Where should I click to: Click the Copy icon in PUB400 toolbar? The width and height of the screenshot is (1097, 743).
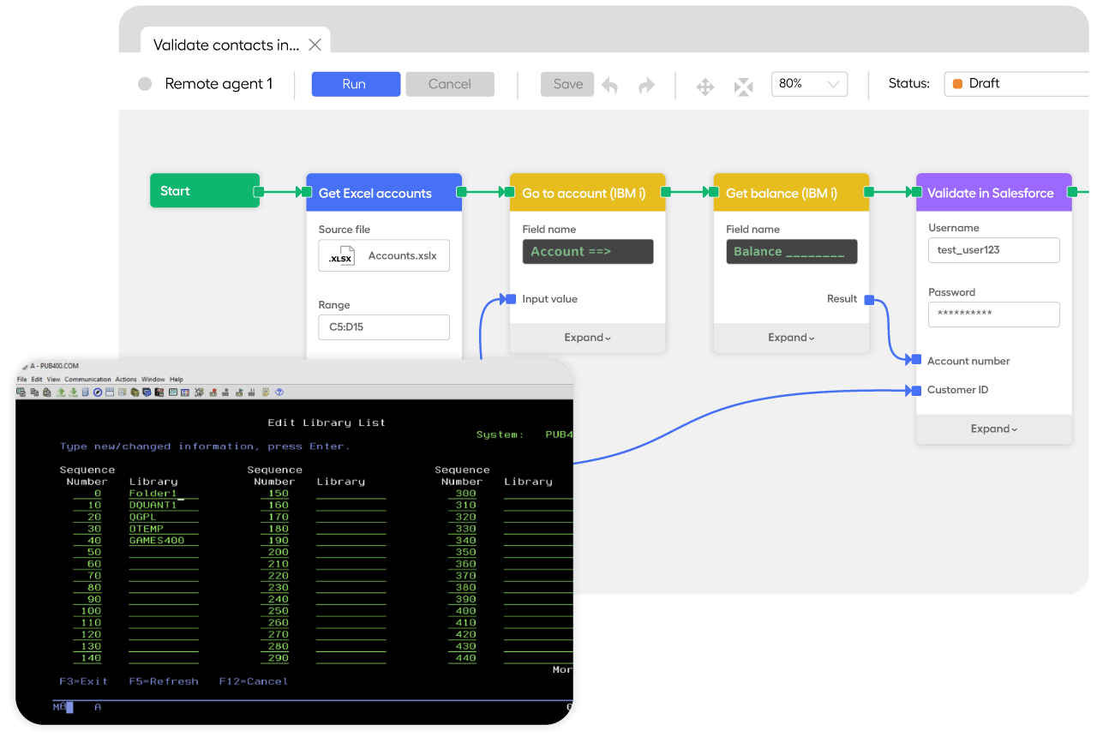34,392
